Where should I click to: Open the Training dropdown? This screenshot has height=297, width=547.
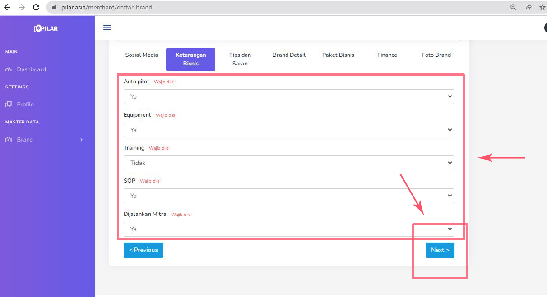289,163
